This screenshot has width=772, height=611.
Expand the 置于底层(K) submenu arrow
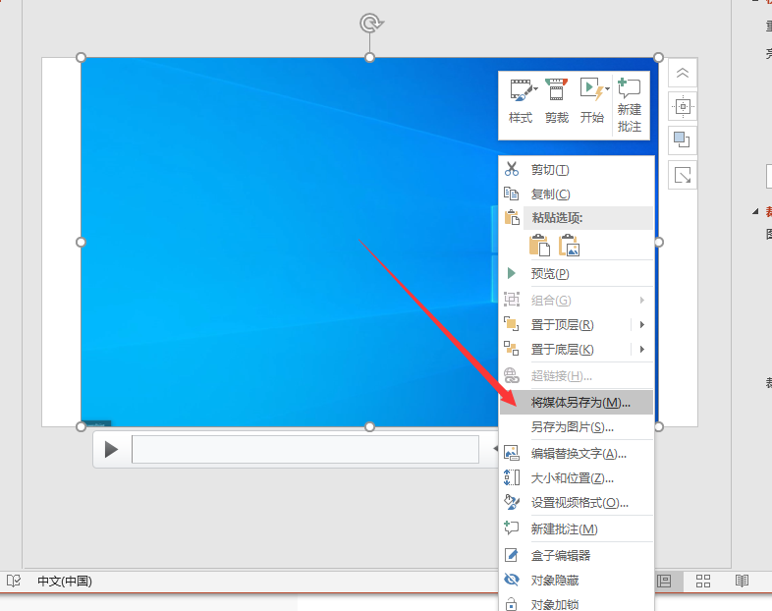(642, 349)
